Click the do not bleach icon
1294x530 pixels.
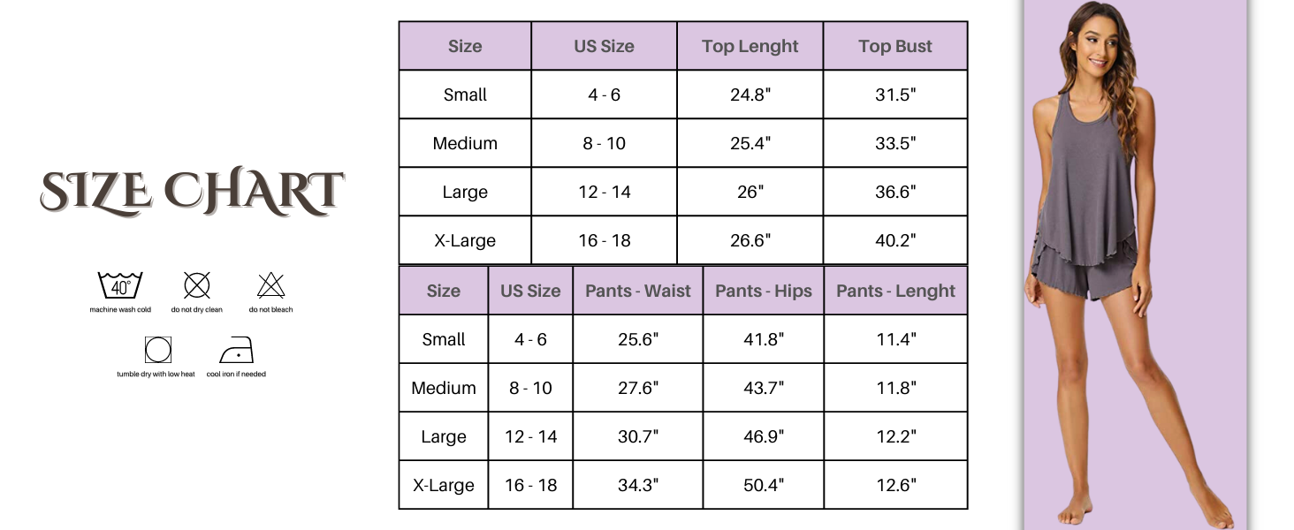point(270,285)
